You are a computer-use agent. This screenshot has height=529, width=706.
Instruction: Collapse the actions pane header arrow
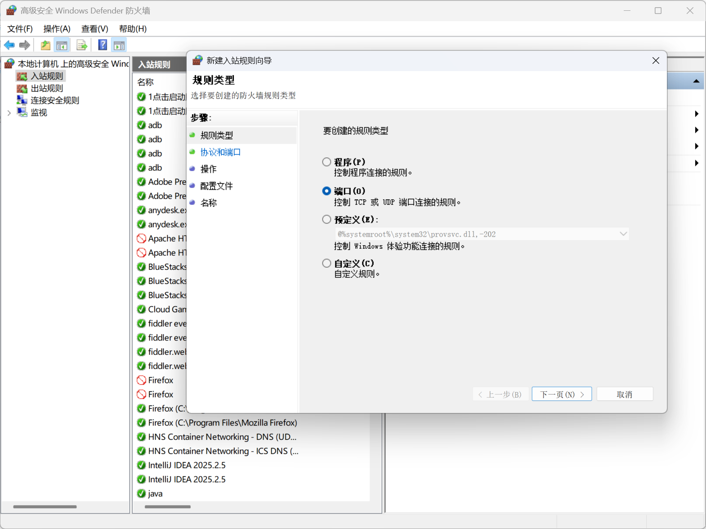click(x=696, y=81)
